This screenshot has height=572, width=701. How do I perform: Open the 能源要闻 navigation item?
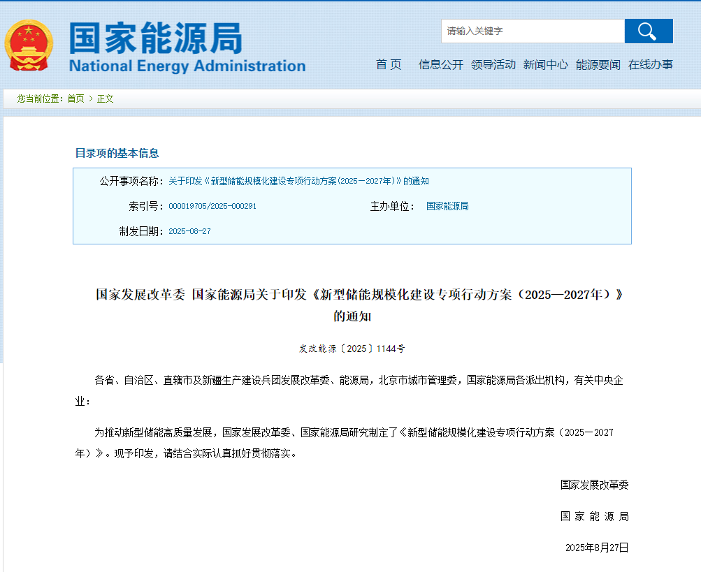[598, 65]
